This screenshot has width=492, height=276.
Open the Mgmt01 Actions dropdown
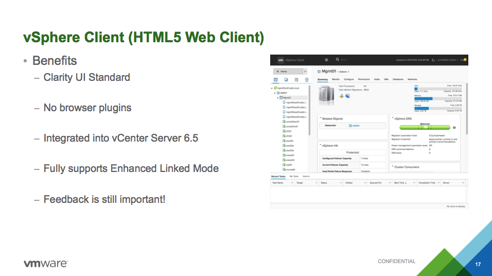(x=343, y=72)
